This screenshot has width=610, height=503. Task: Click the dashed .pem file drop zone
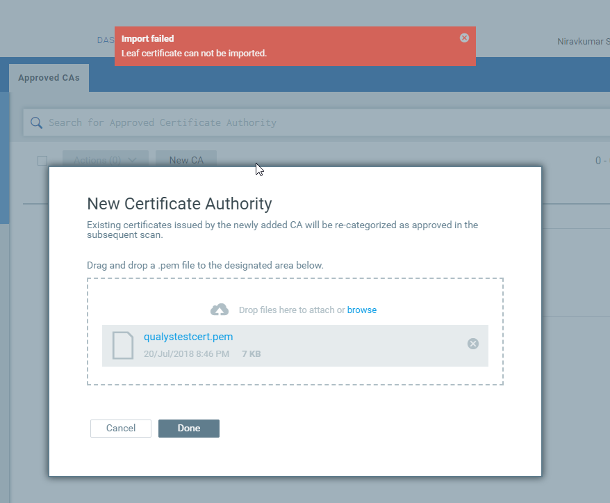click(295, 292)
